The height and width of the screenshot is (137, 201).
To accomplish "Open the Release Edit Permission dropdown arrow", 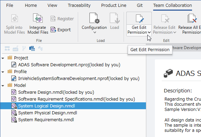I will pos(174,32).
